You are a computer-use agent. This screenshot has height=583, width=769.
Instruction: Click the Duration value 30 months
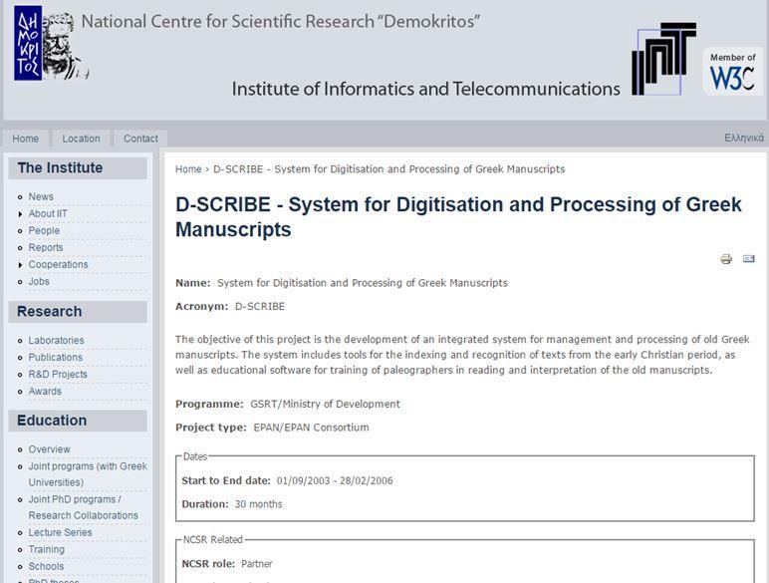tap(258, 504)
